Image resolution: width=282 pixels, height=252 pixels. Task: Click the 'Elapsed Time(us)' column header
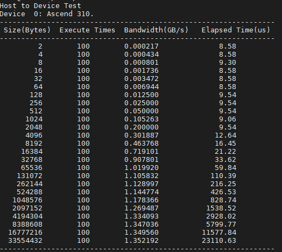point(236,30)
